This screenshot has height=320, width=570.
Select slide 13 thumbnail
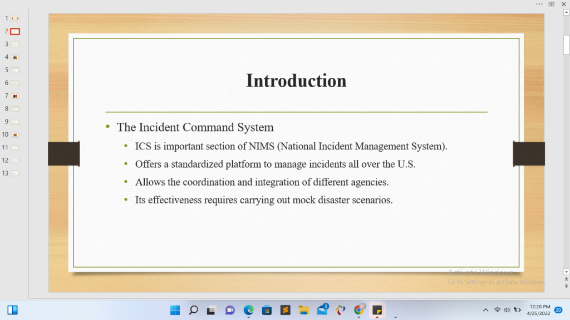(15, 173)
